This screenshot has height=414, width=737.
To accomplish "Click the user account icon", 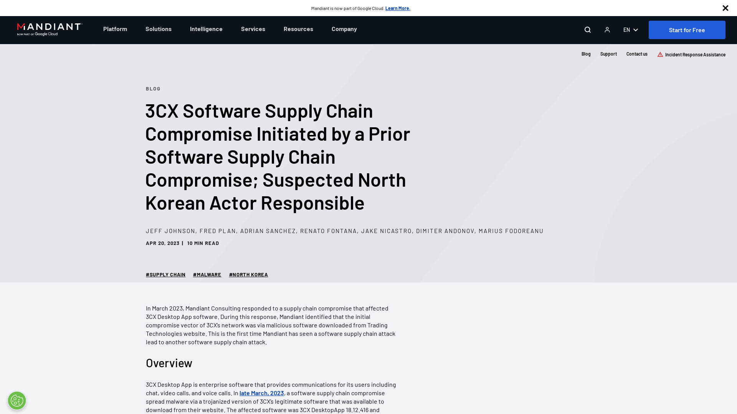I will pyautogui.click(x=607, y=30).
